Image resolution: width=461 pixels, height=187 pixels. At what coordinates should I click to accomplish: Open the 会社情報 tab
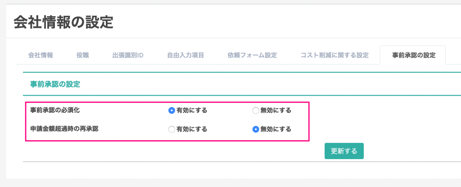(x=41, y=55)
